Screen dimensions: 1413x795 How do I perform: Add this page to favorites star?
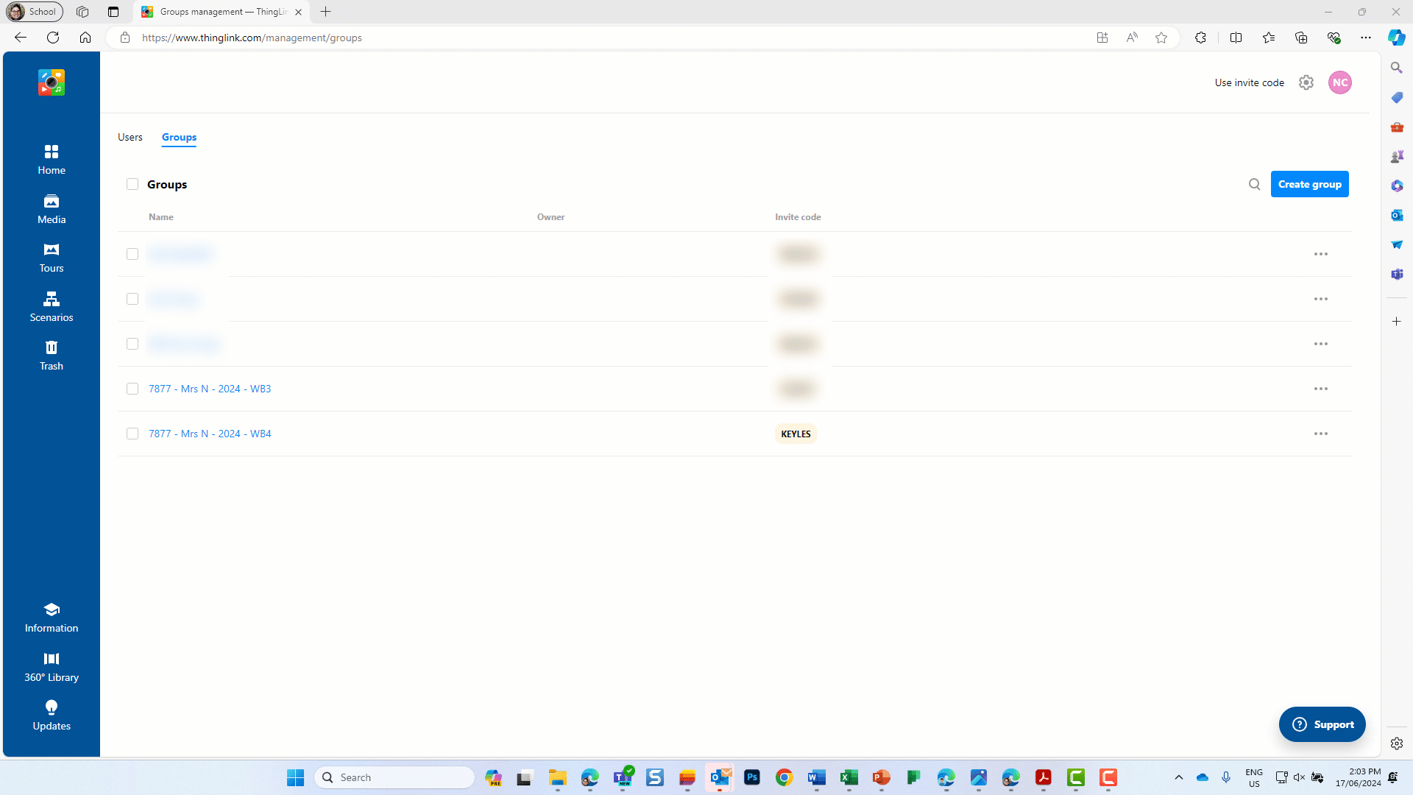tap(1161, 38)
